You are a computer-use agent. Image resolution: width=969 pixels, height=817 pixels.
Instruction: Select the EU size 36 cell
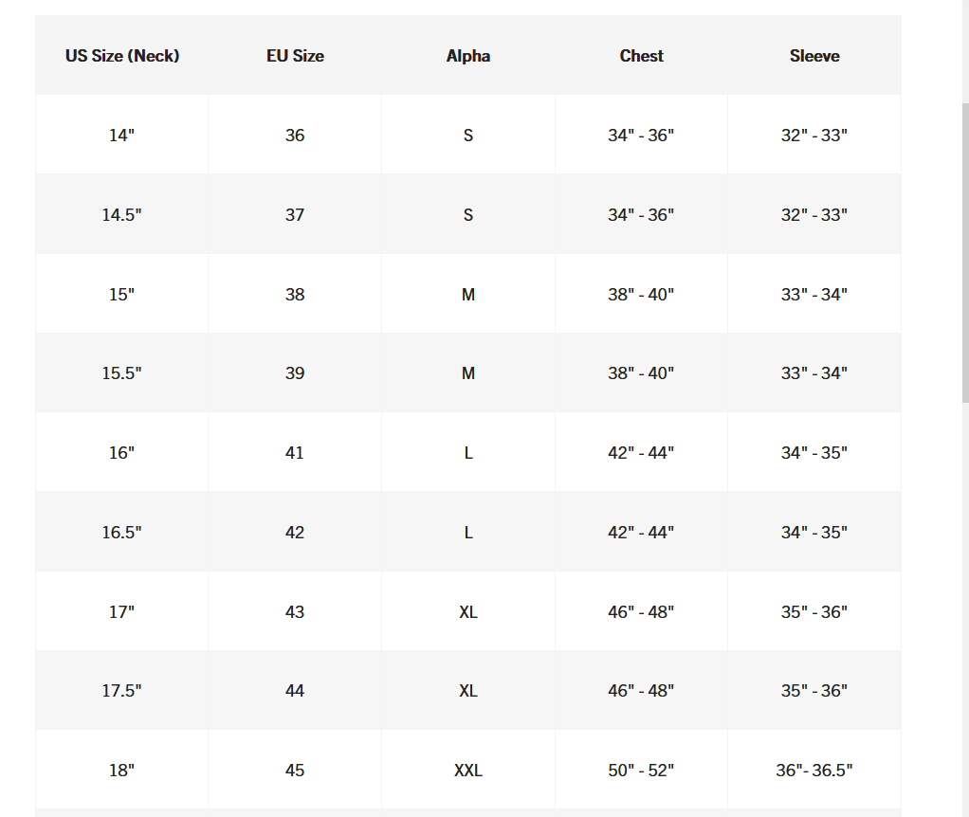[295, 136]
